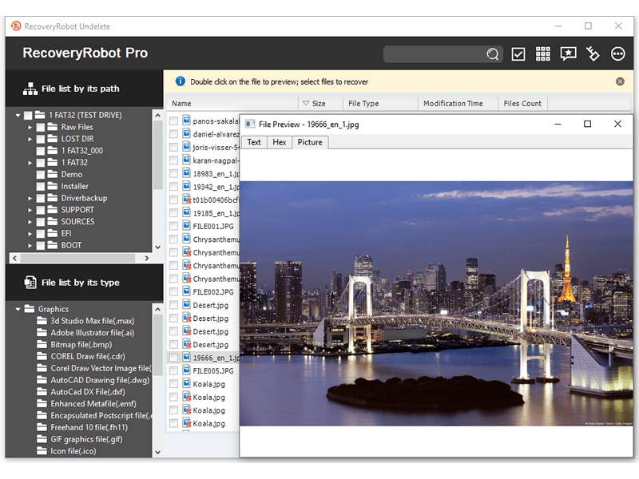Click inside the search input field

coord(434,54)
